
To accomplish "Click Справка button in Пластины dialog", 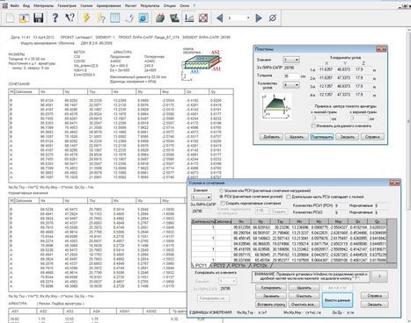I will 372,137.
